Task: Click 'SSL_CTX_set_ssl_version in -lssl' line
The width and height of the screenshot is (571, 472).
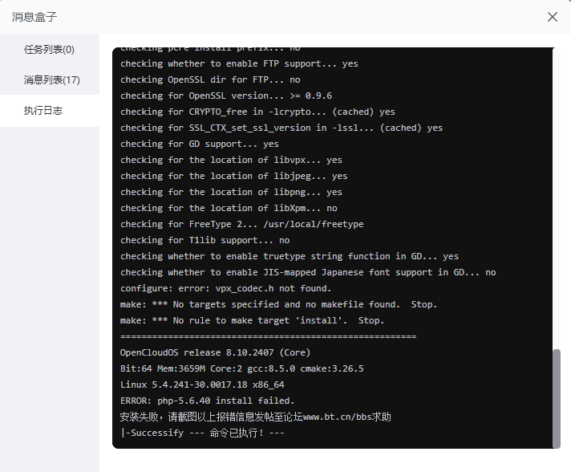Action: [281, 128]
